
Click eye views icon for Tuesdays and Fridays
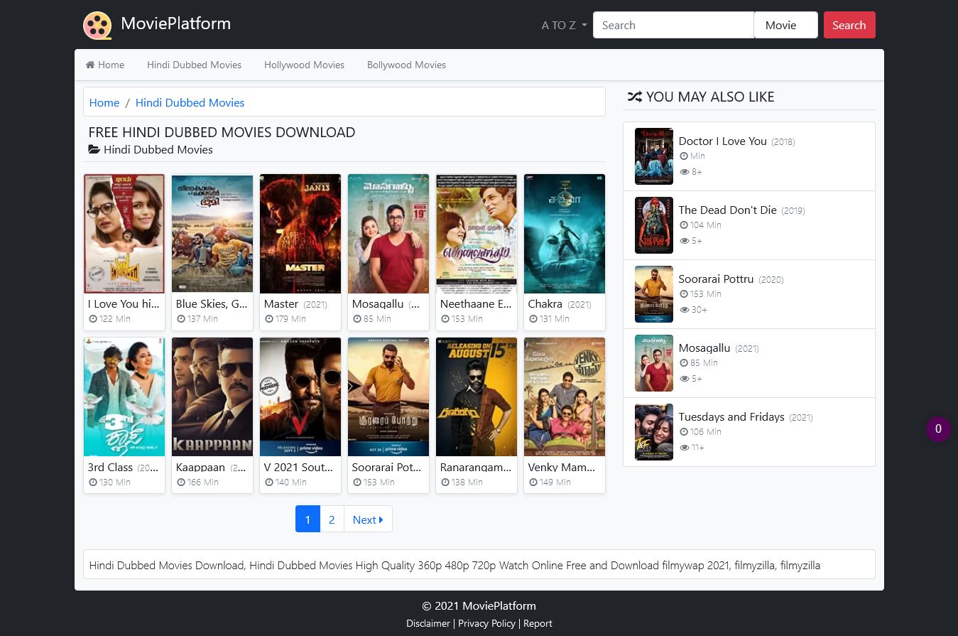coord(685,448)
